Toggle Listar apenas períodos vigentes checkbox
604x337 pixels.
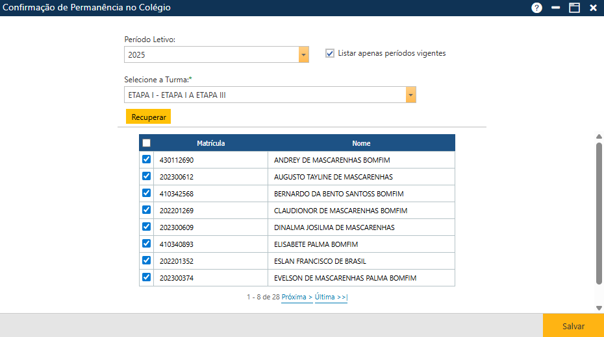click(330, 53)
